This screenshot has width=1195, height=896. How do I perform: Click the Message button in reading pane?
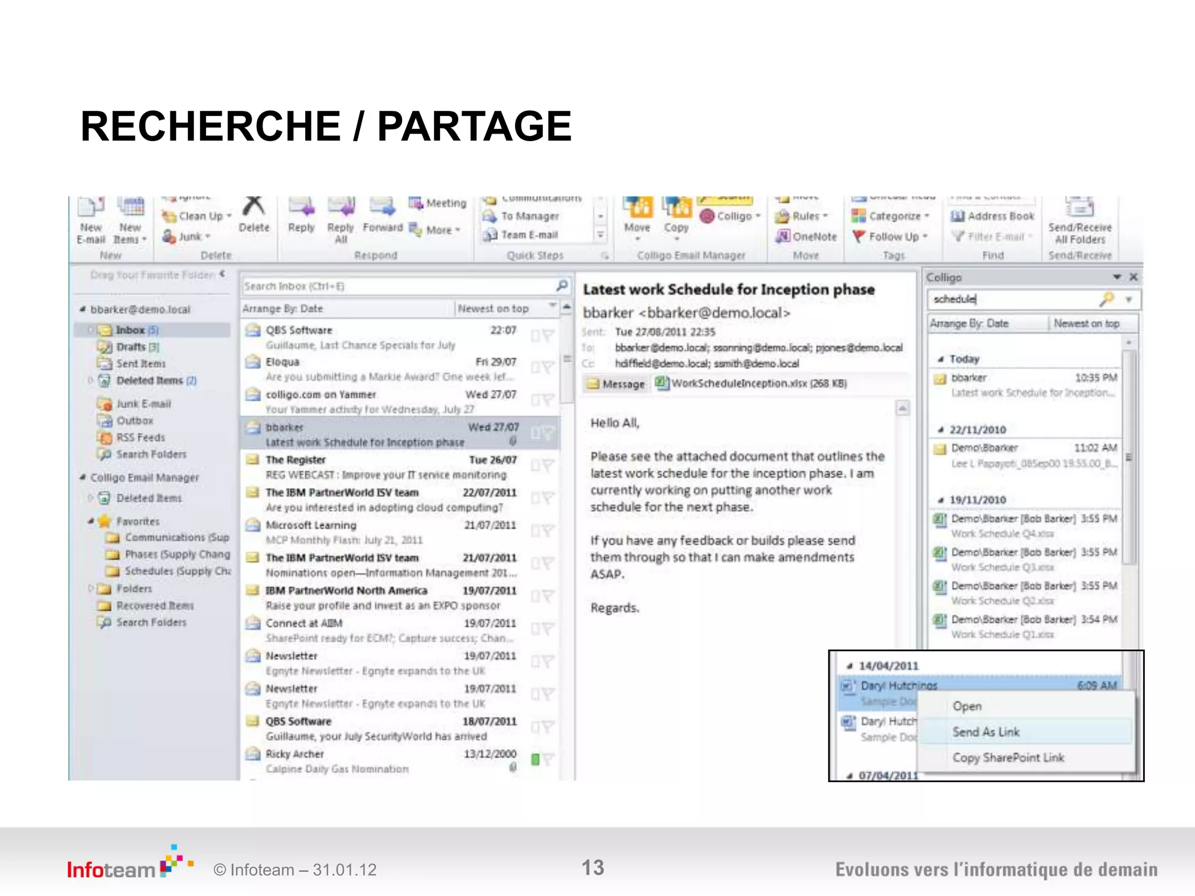616,384
